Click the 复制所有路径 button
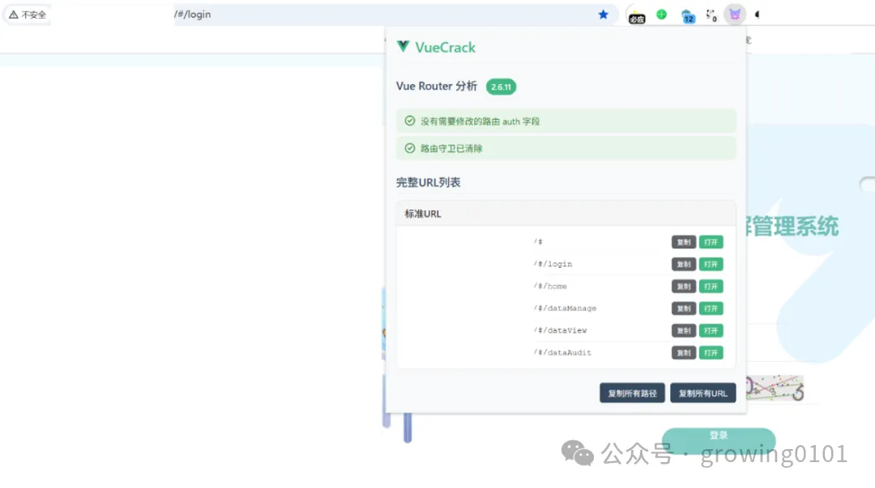 click(632, 393)
